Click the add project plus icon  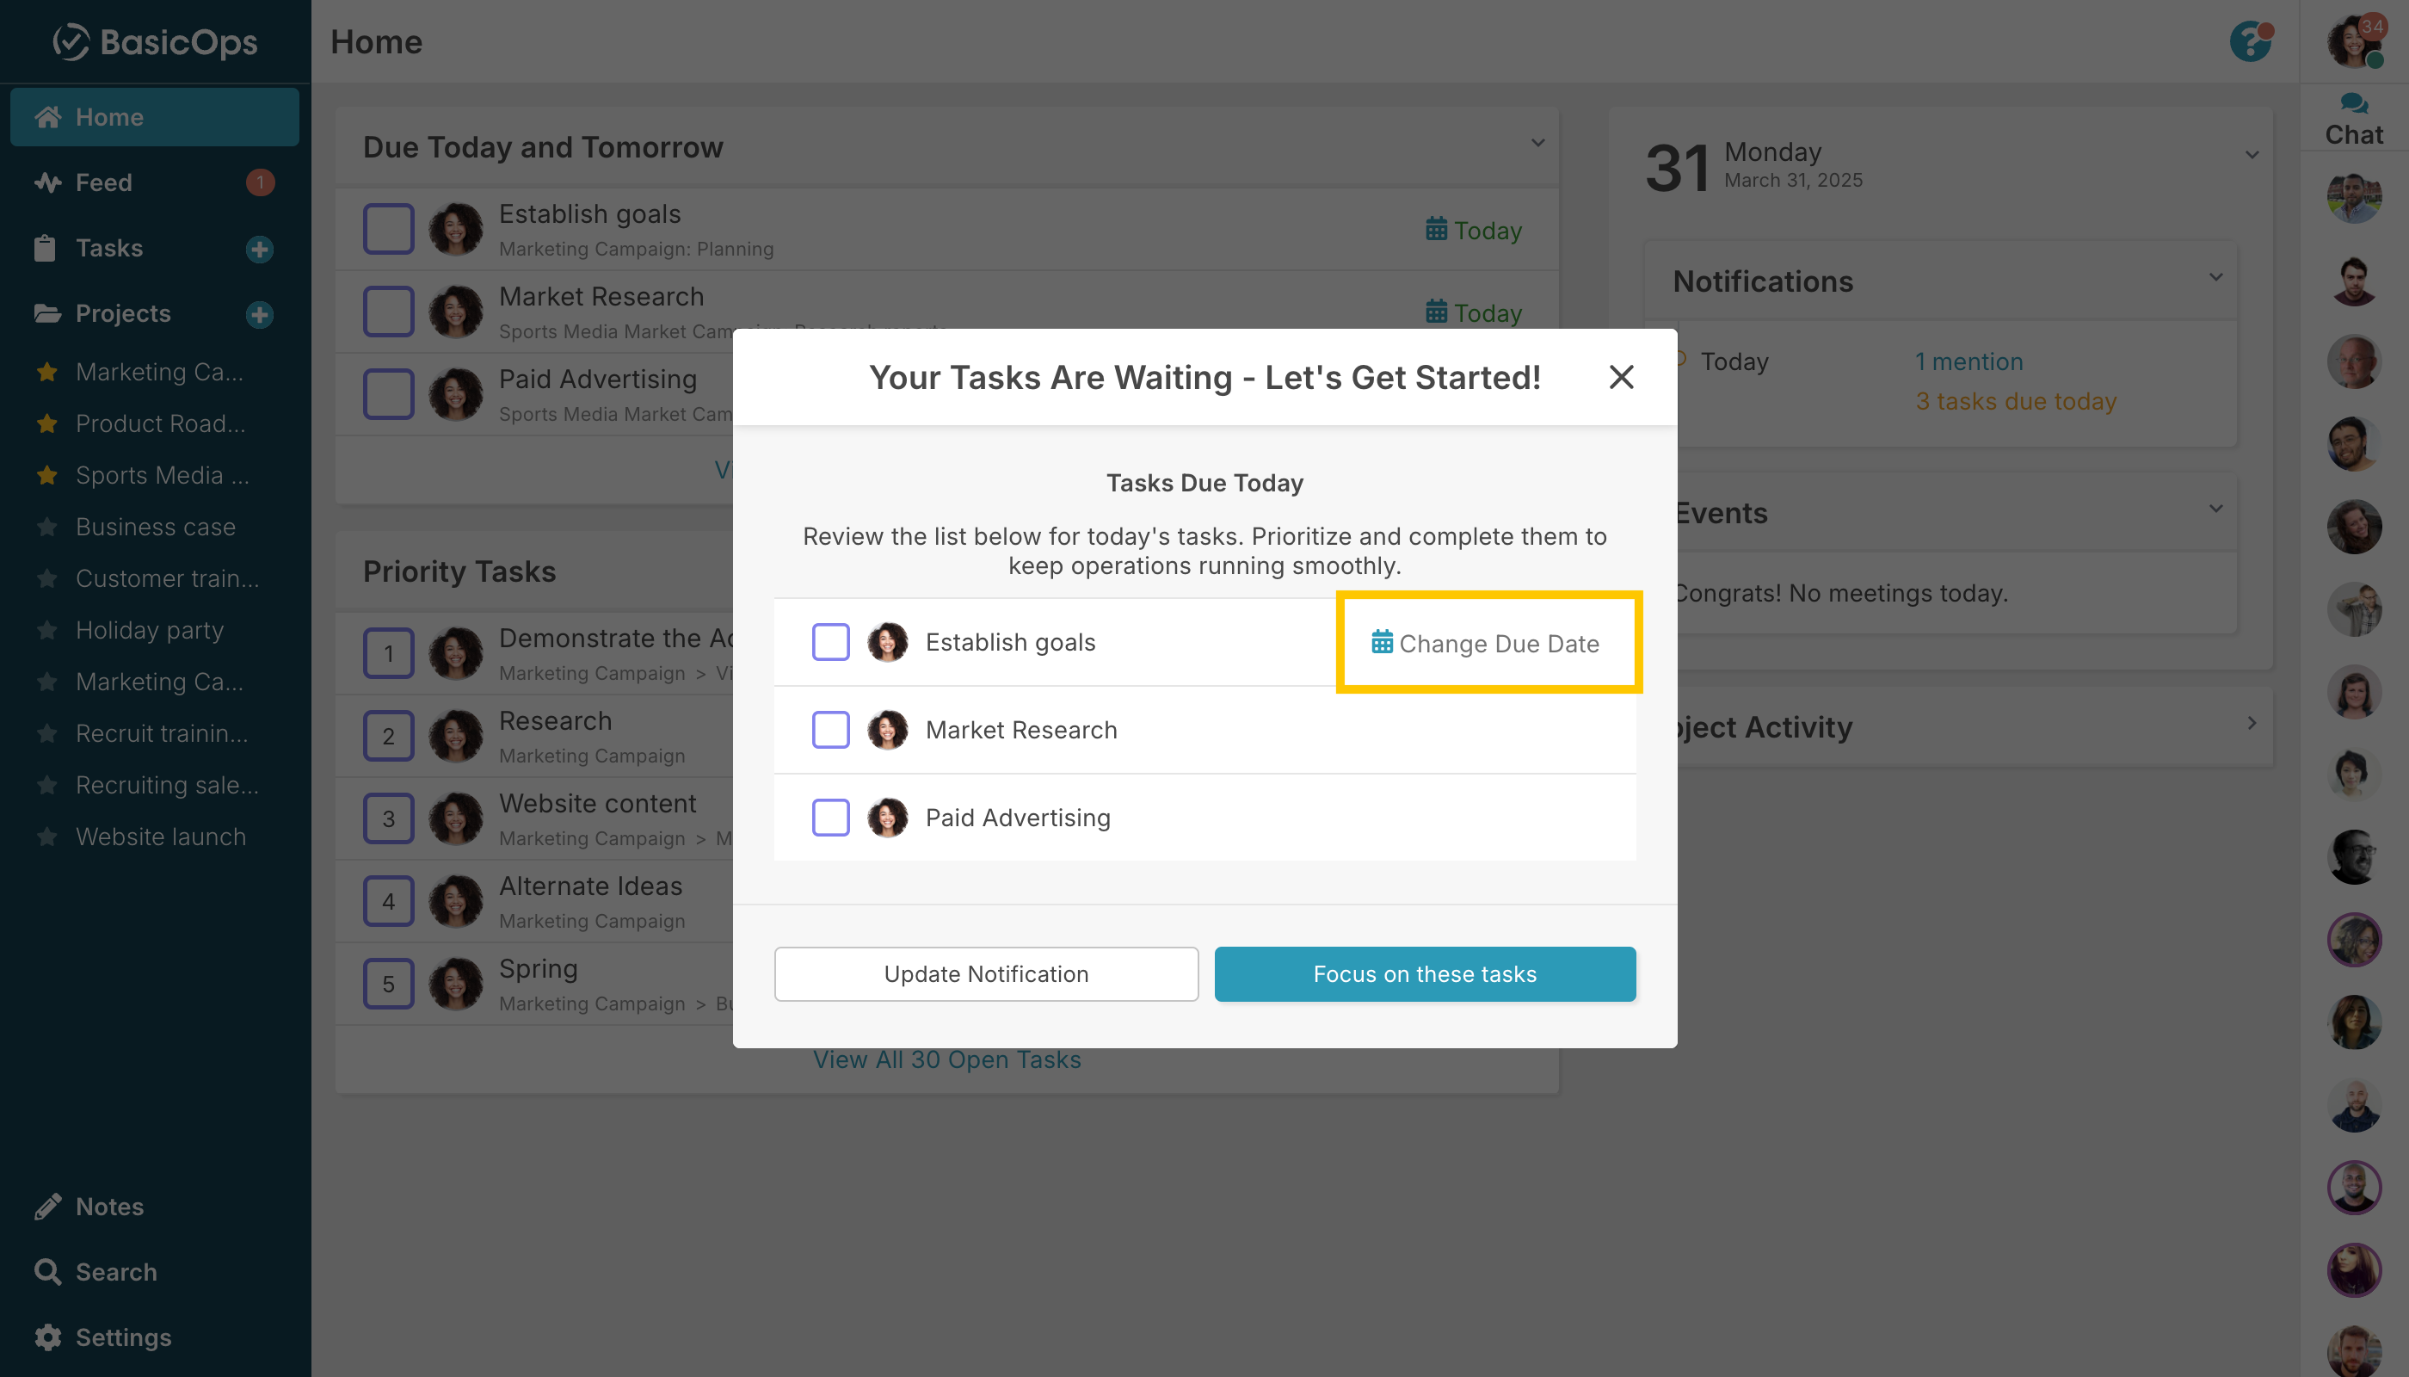[259, 314]
